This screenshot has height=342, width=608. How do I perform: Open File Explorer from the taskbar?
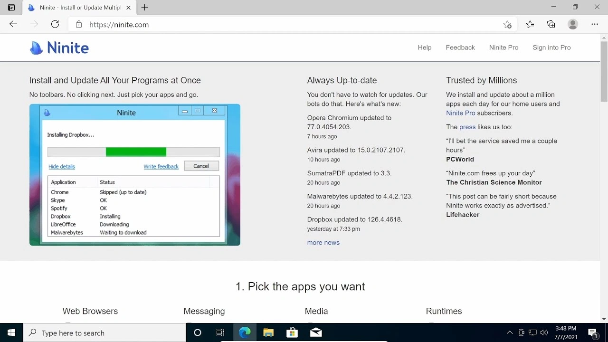pyautogui.click(x=268, y=332)
